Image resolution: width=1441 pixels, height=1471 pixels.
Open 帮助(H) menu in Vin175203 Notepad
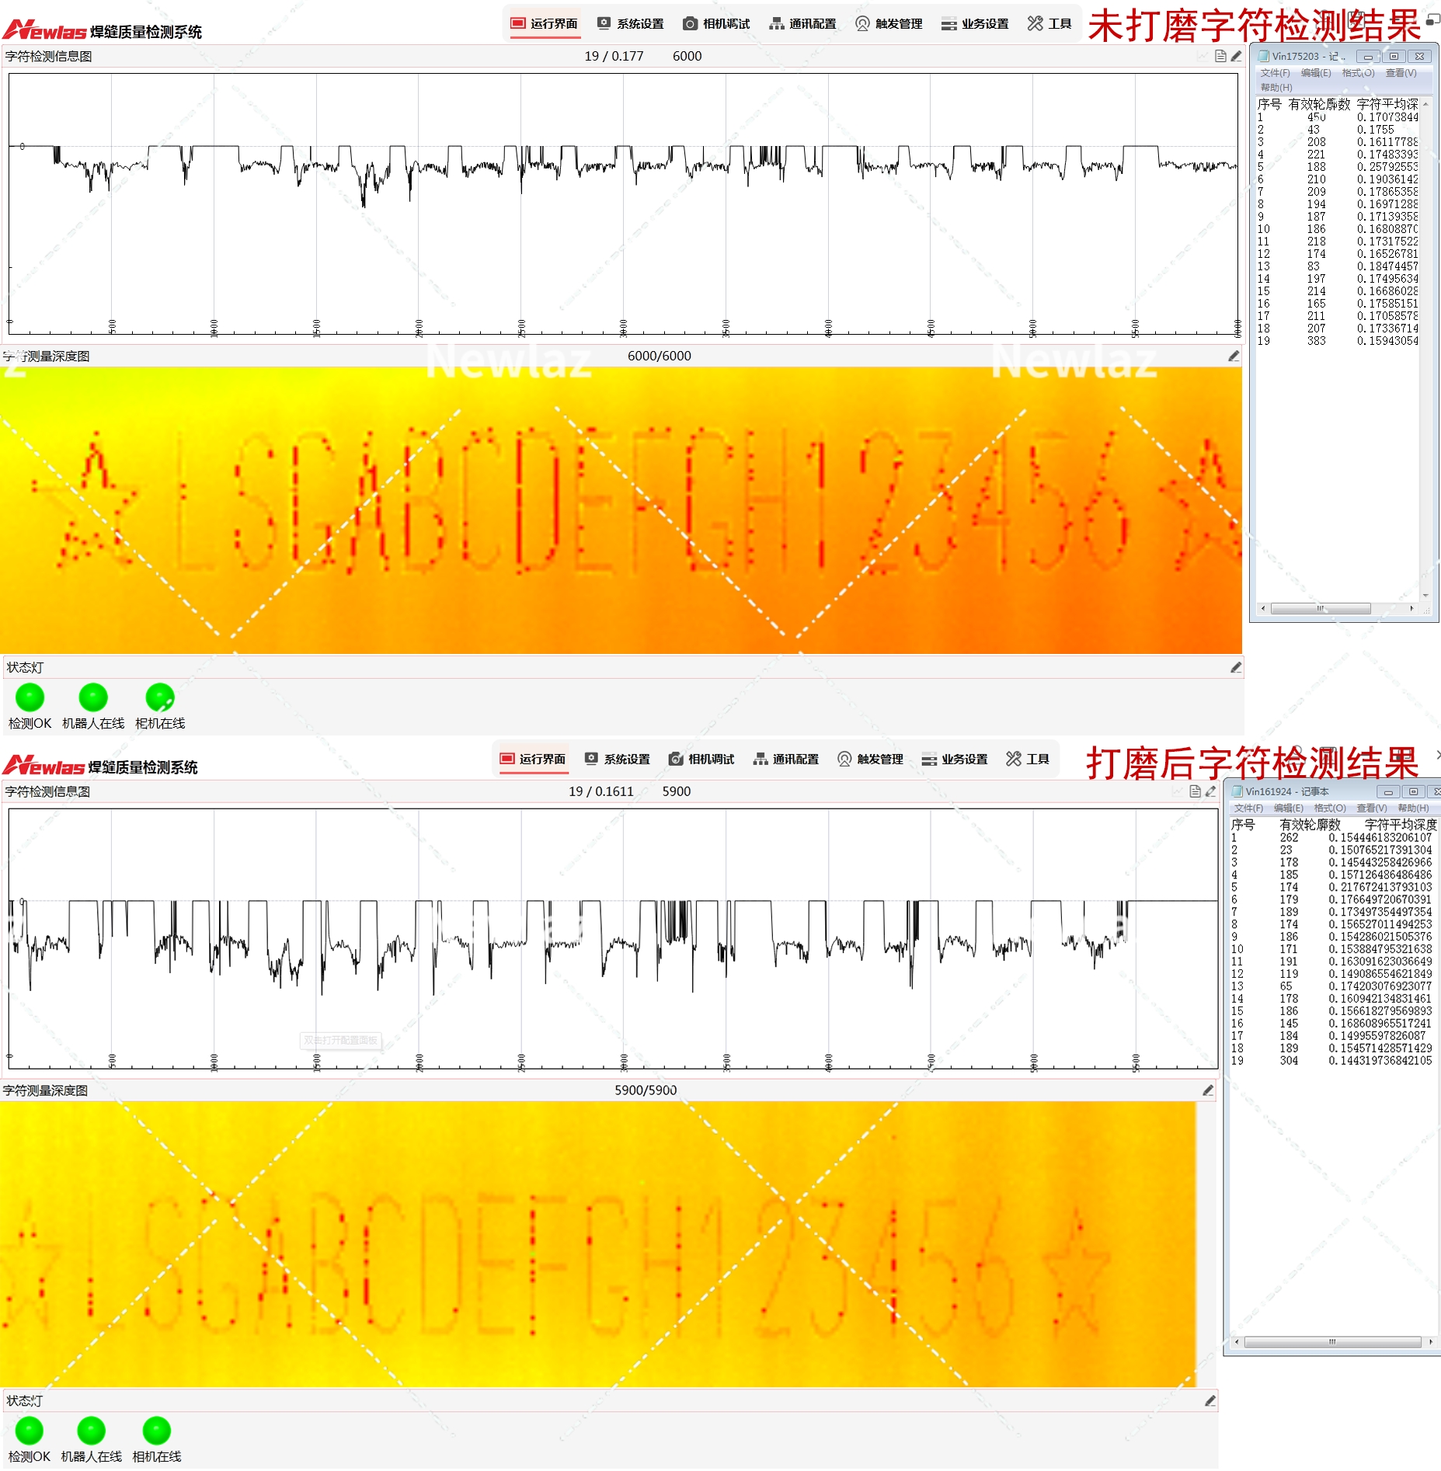coord(1276,88)
